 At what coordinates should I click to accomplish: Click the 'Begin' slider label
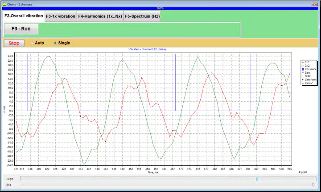(10, 179)
